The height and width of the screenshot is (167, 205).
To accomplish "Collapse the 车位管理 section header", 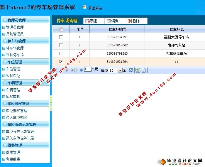I will pyautogui.click(x=26, y=62).
